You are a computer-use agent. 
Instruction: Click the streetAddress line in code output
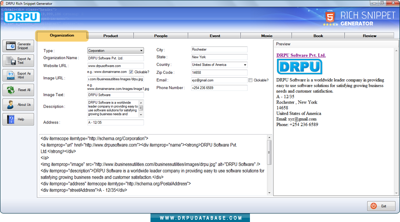click(84, 190)
